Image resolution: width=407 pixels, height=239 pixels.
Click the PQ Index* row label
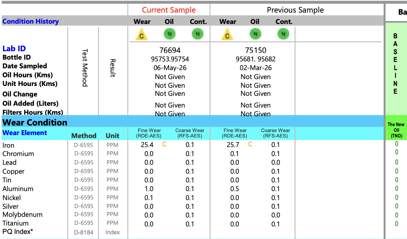tap(18, 232)
